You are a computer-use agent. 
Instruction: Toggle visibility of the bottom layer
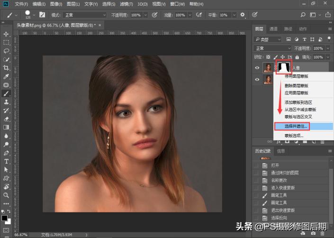point(257,80)
